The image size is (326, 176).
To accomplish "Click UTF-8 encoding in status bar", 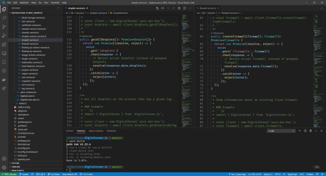I will pos(278,174).
